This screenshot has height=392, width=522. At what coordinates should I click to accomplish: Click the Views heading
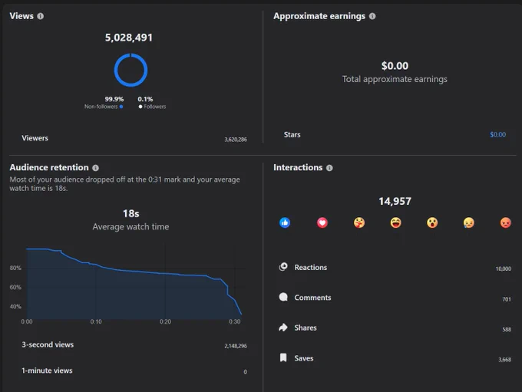[x=21, y=16]
